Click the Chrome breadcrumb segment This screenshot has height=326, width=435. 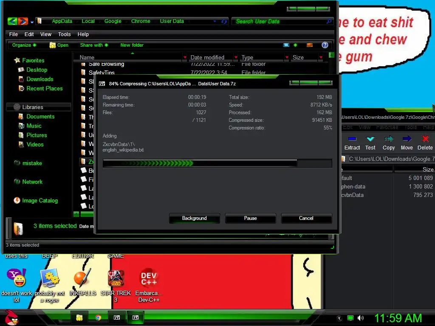click(x=141, y=21)
